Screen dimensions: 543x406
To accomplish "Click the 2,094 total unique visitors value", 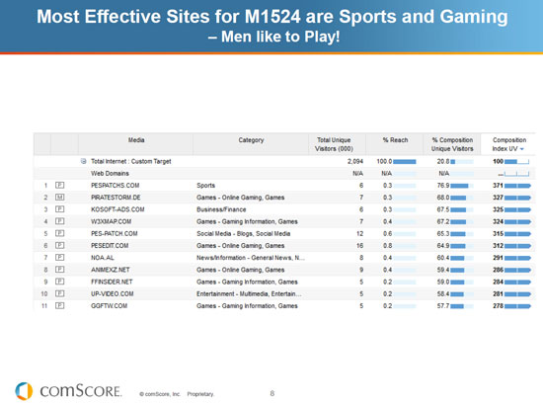I will tap(355, 161).
